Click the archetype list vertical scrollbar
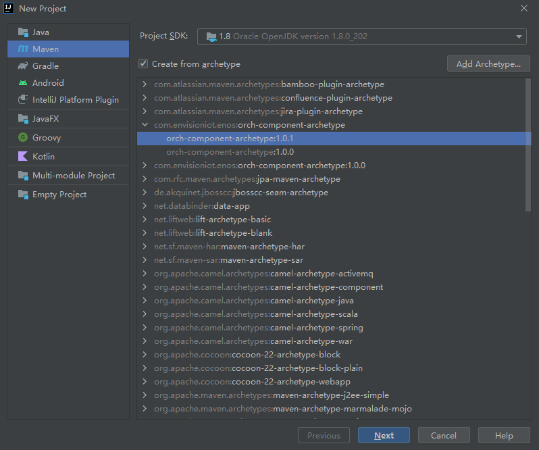 pyautogui.click(x=528, y=145)
